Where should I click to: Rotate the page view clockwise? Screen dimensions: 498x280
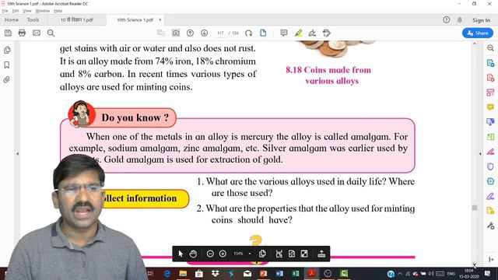tap(249, 33)
